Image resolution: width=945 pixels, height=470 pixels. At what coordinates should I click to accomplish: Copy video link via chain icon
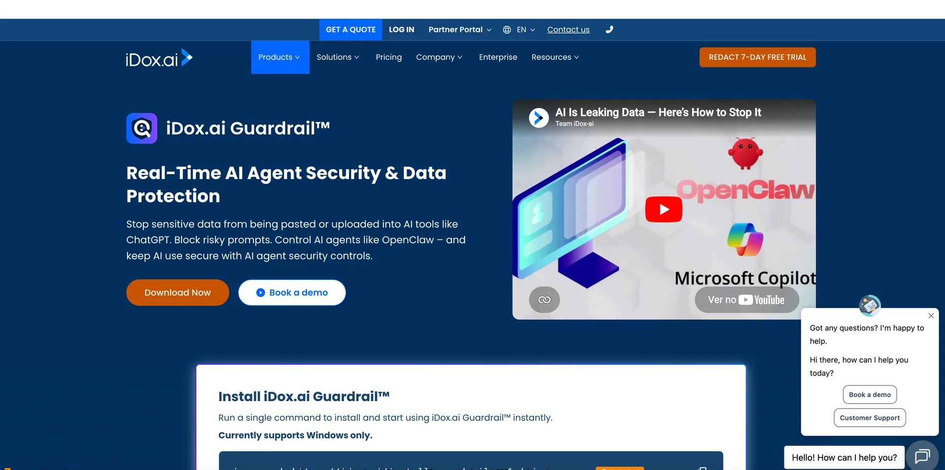(x=544, y=299)
